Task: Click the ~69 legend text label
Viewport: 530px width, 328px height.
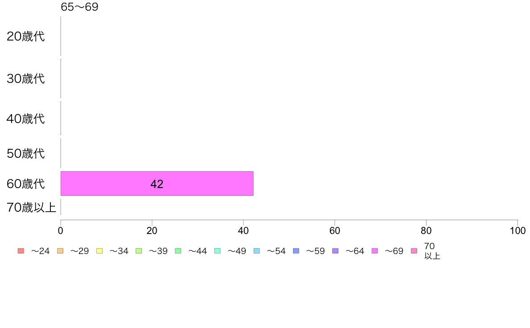Action: click(394, 251)
